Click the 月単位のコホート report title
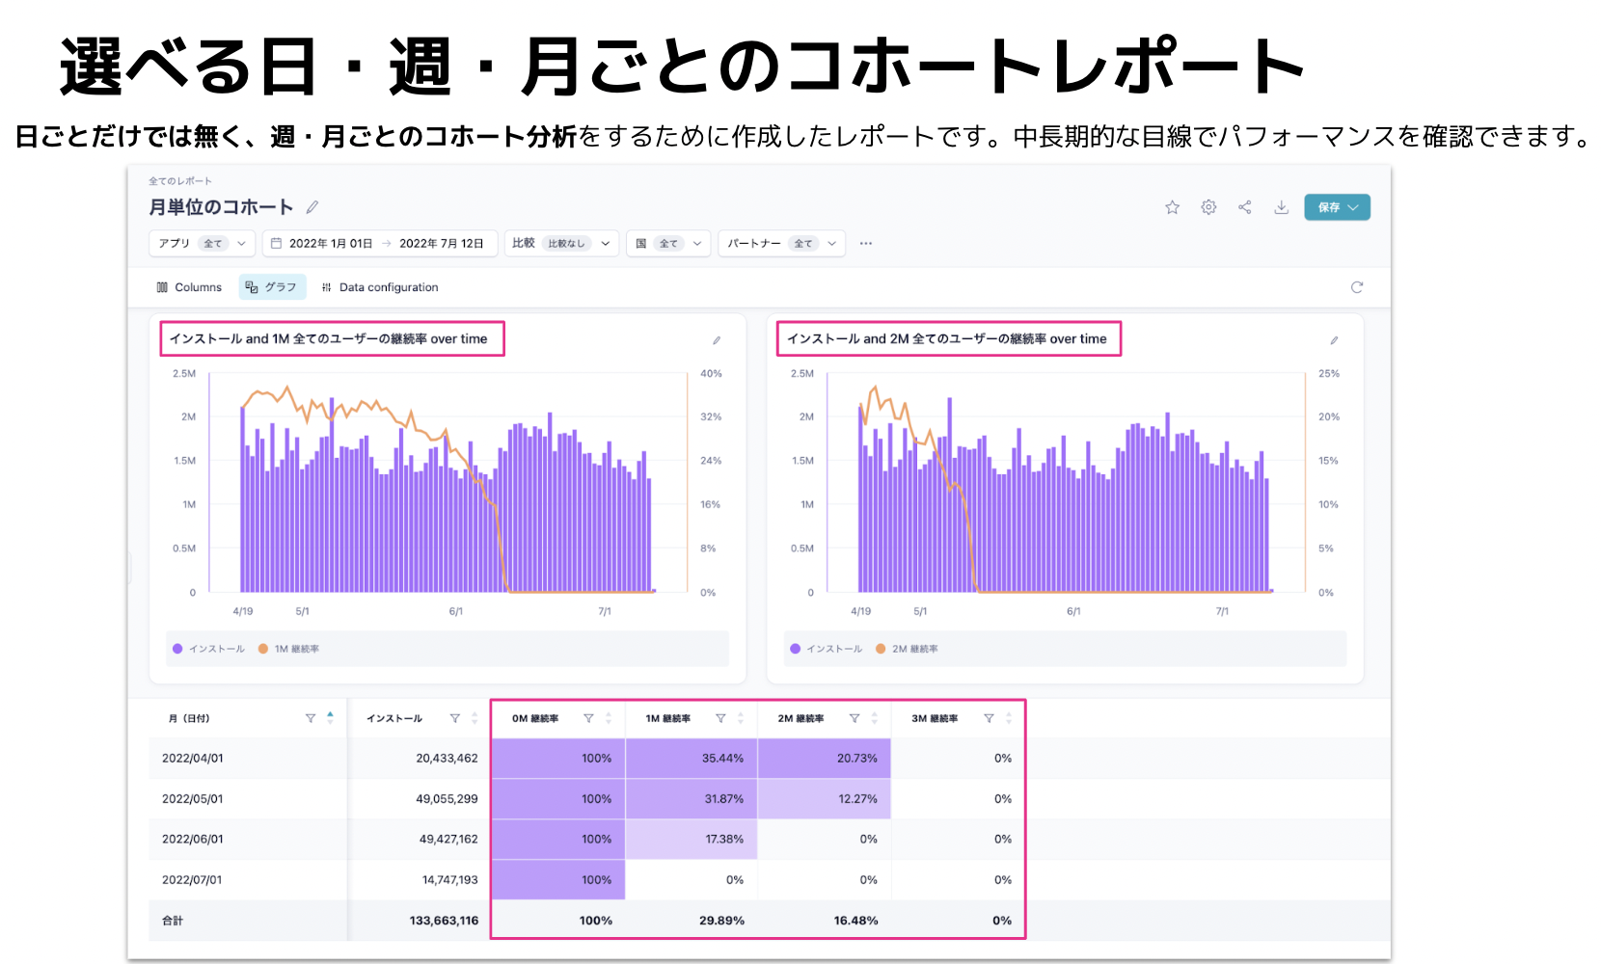Viewport: 1601px width, 964px height. pos(221,207)
